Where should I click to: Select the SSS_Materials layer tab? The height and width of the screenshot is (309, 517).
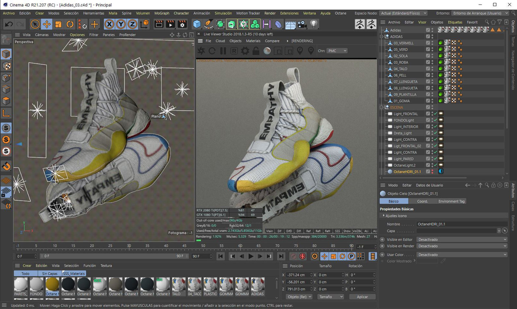[74, 273]
